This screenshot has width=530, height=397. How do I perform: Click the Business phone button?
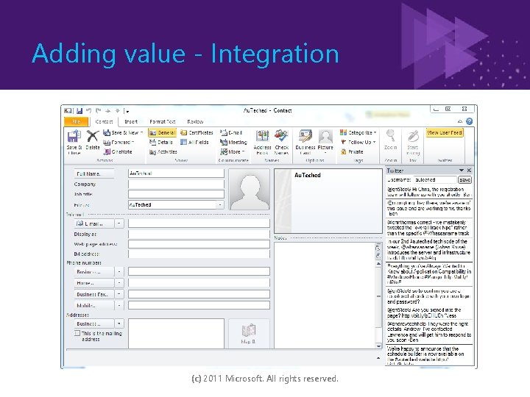coord(94,272)
